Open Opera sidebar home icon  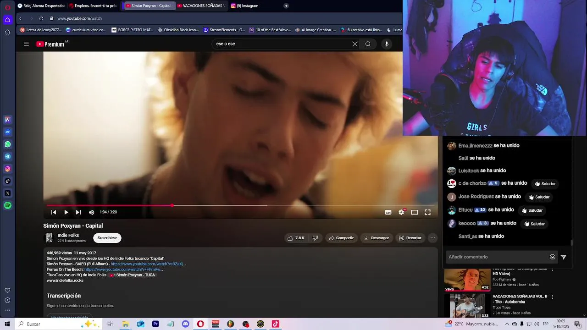pyautogui.click(x=7, y=20)
